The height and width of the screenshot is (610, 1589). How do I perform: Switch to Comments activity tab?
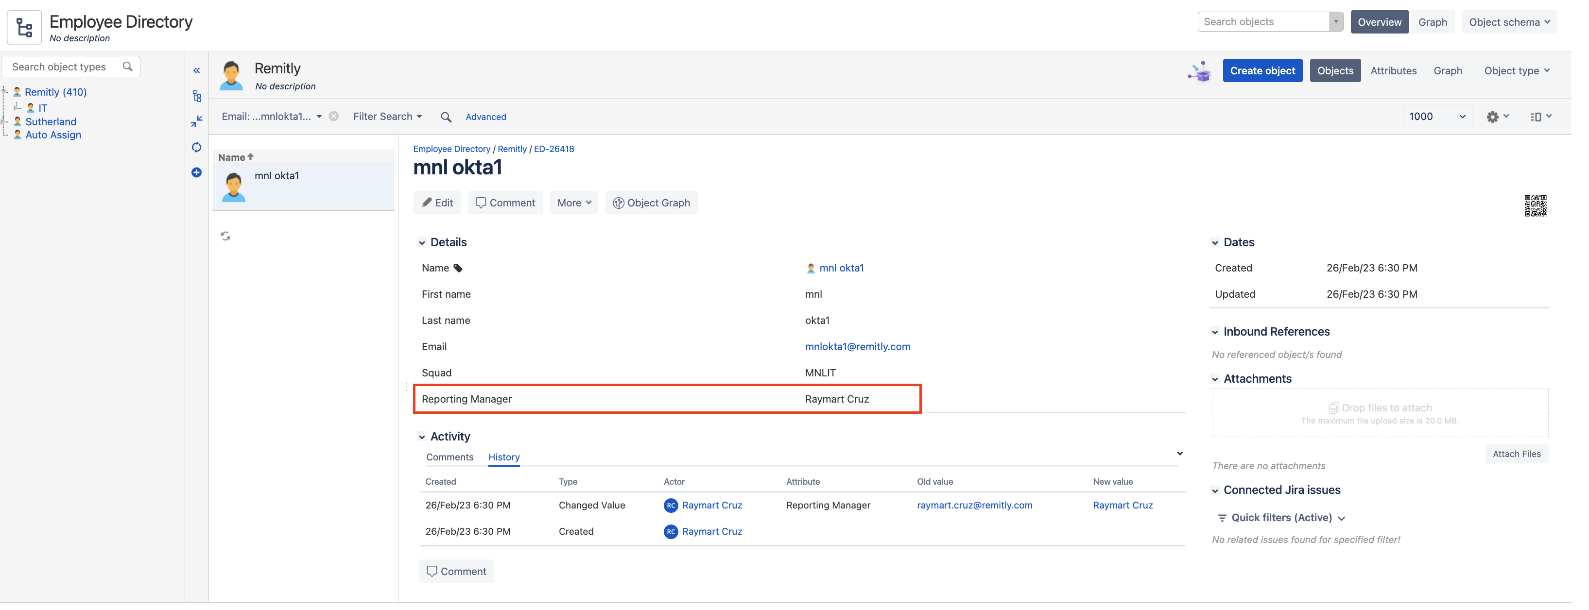point(449,457)
